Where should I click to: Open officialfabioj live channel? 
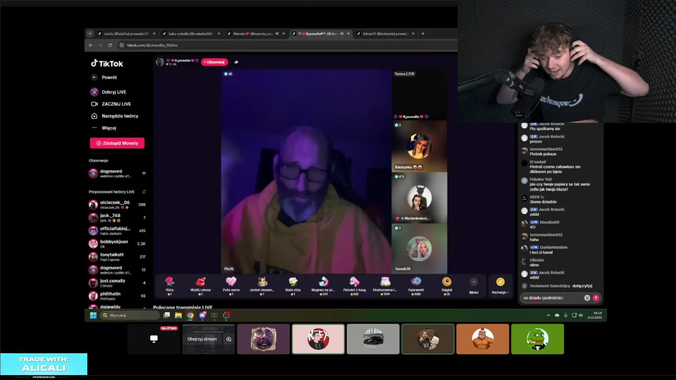click(x=117, y=231)
